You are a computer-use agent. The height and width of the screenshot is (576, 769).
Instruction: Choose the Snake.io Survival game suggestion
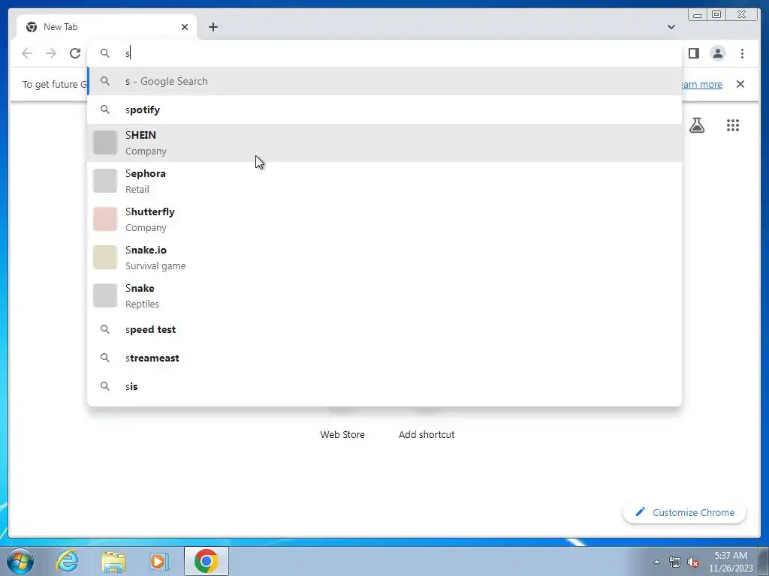coord(384,257)
